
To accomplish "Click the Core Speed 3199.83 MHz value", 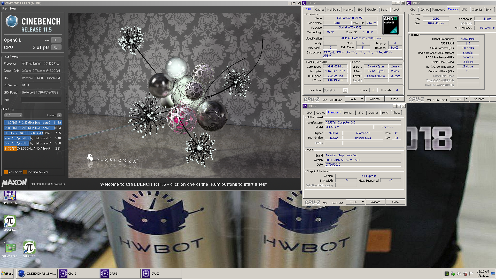I will [335, 67].
